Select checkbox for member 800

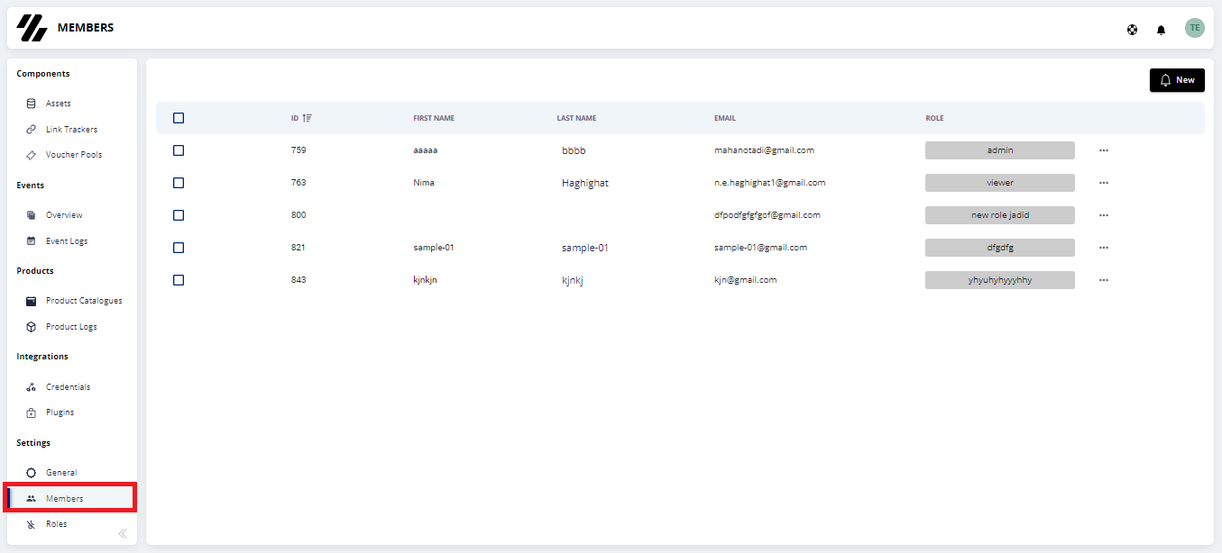(179, 215)
